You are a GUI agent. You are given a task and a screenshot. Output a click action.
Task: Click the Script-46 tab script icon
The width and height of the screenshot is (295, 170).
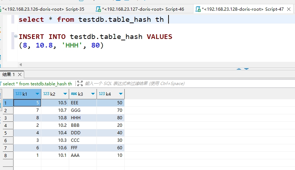pyautogui.click(x=98, y=9)
